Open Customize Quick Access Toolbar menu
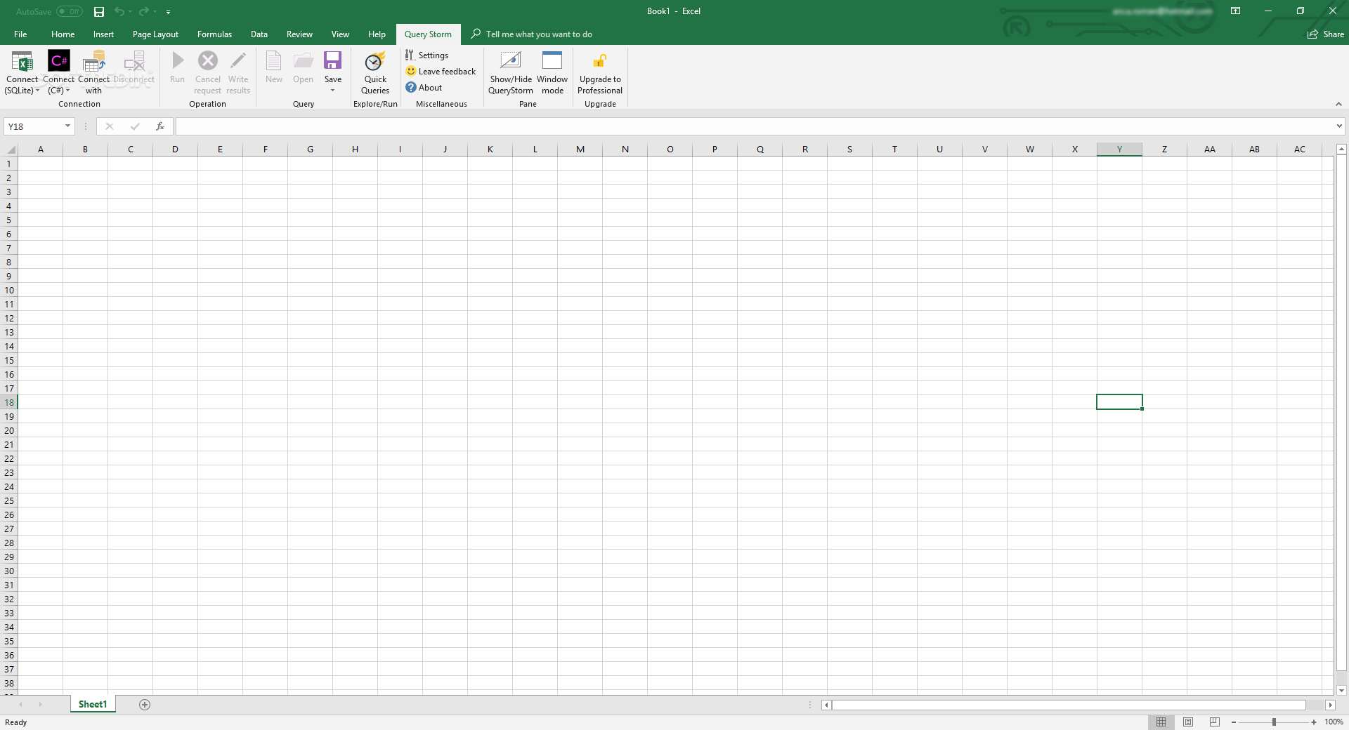The height and width of the screenshot is (730, 1349). click(168, 12)
